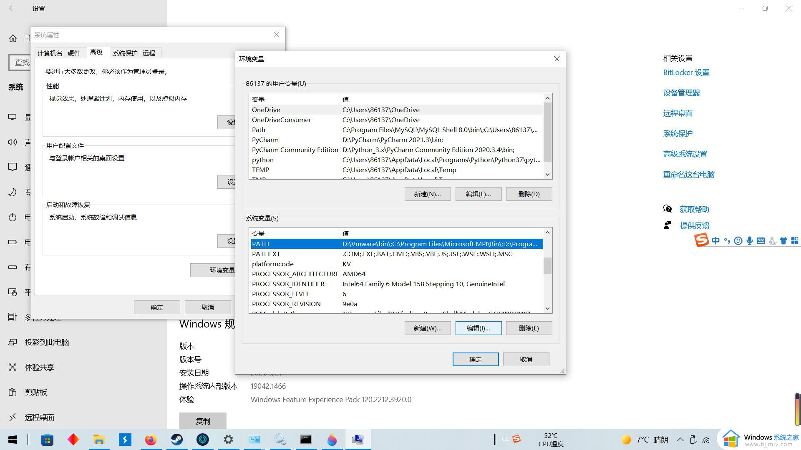Open 剪贴板 in the Settings sidebar
The width and height of the screenshot is (801, 450).
[36, 392]
